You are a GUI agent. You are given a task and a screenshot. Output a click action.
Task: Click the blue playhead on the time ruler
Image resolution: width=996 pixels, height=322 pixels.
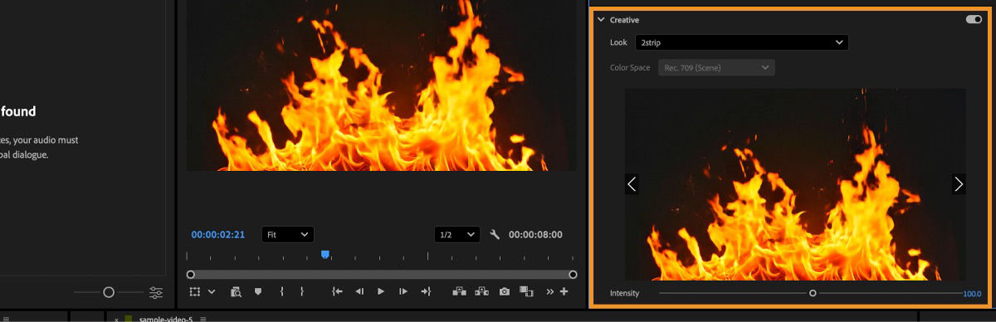(x=325, y=255)
